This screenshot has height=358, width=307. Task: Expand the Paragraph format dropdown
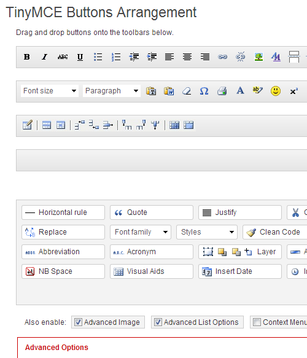pos(112,91)
